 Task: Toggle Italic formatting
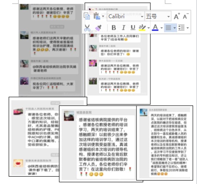click(x=123, y=28)
